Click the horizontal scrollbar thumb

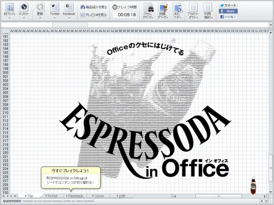tap(219, 196)
